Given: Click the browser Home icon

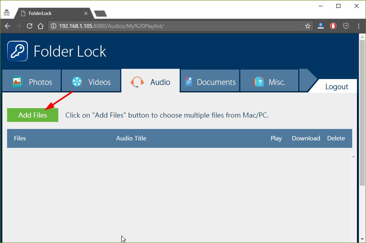Looking at the screenshot, I should click(x=41, y=26).
